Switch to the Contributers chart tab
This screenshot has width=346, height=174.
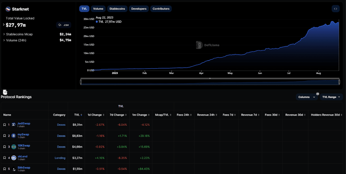coord(161,9)
